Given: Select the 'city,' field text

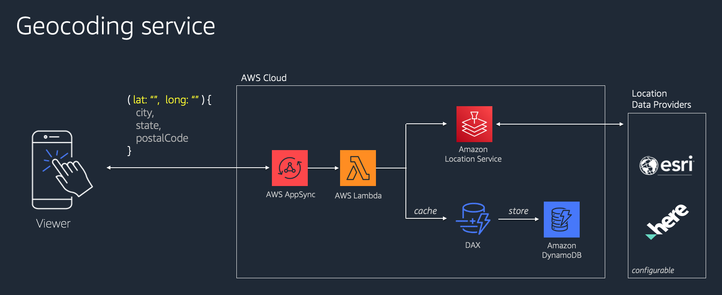Looking at the screenshot, I should pyautogui.click(x=145, y=113).
